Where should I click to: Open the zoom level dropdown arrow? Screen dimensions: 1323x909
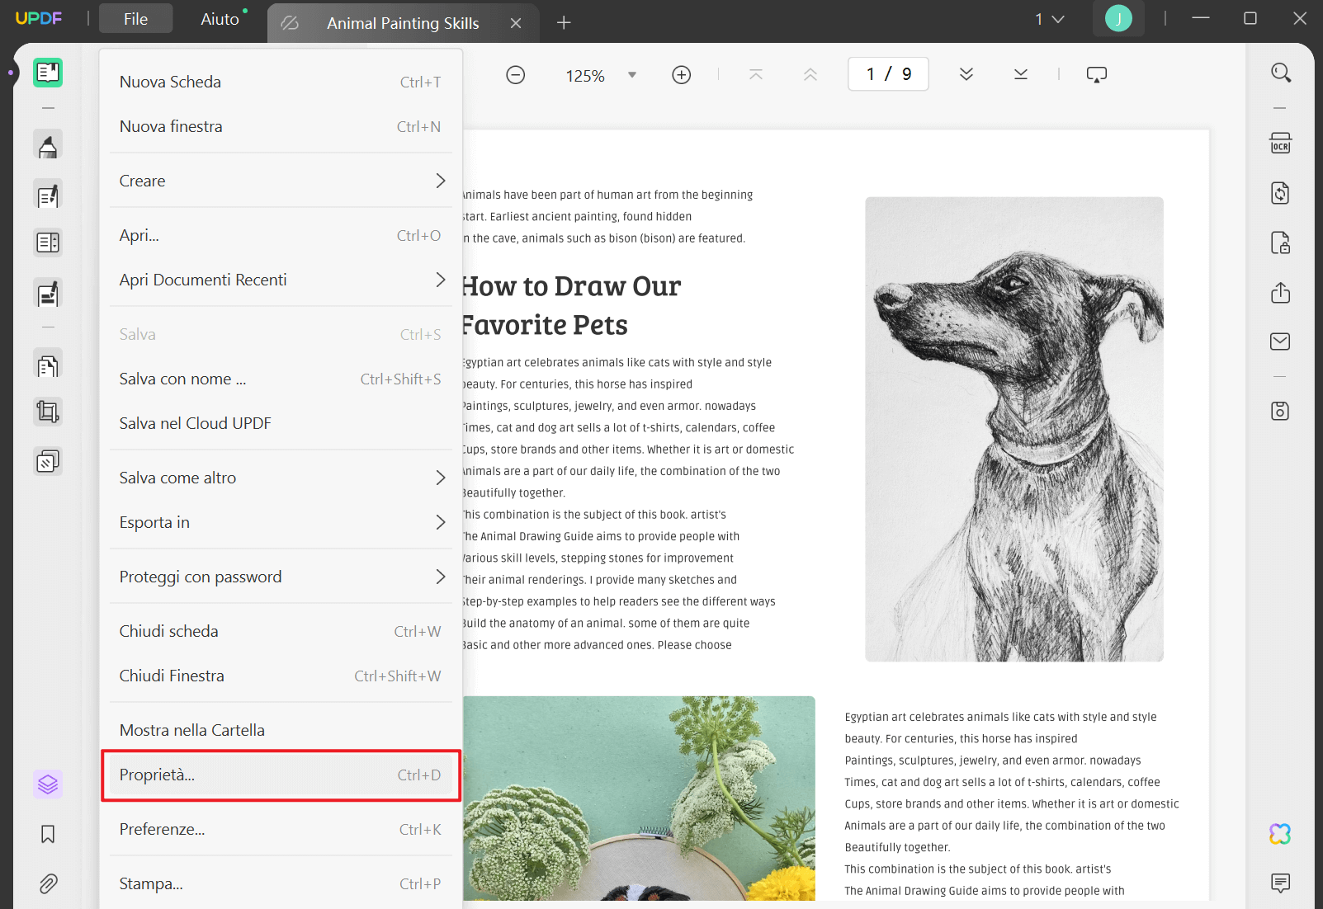pos(632,75)
